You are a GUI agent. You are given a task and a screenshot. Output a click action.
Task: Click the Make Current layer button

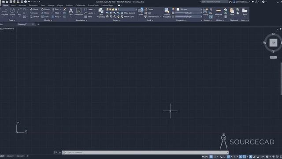tap(128, 13)
